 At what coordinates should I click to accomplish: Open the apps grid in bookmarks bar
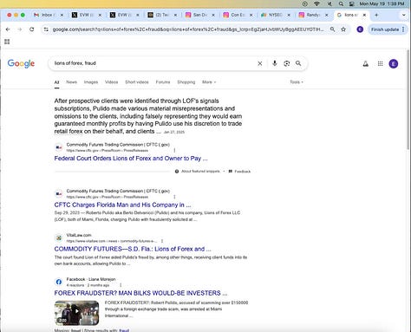point(7,42)
